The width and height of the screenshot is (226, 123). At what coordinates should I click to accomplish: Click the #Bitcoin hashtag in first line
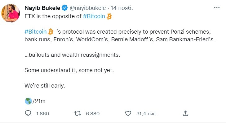pos(94,16)
